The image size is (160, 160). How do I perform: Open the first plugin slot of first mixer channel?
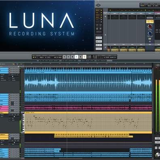point(115,17)
